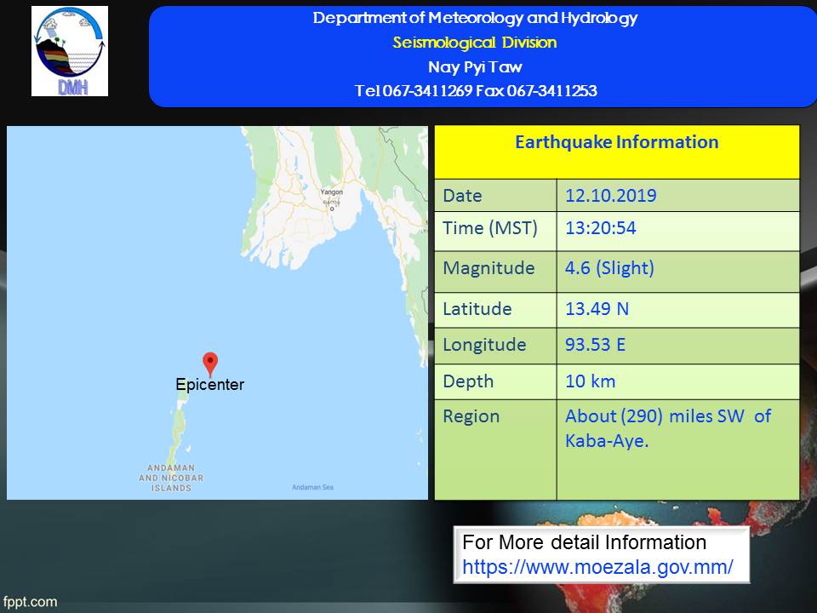Viewport: 817px width, 613px height.
Task: Click the red epicenter pin marker
Action: pos(210,364)
